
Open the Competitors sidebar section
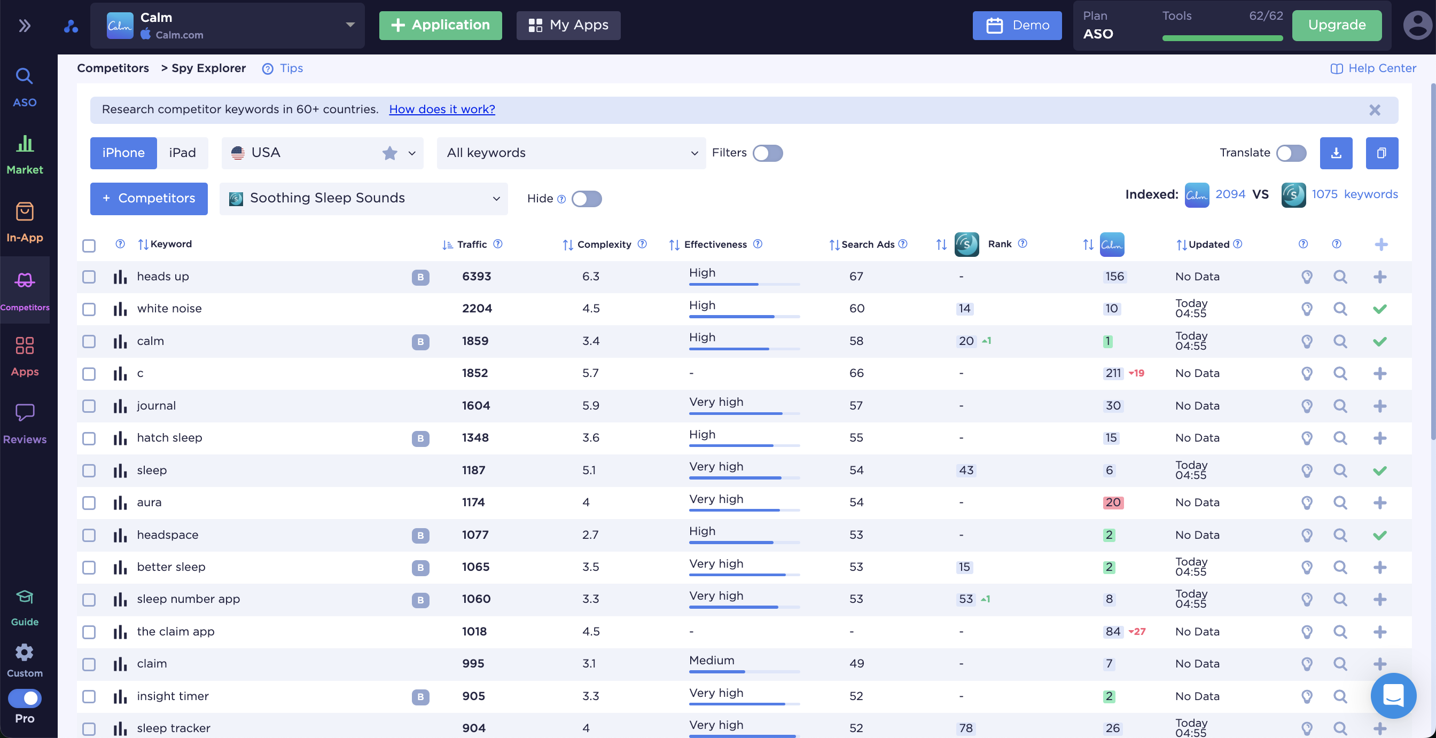pos(25,290)
